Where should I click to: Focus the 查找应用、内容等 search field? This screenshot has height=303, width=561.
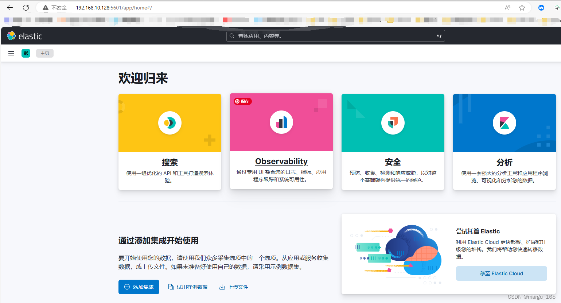[x=335, y=36]
